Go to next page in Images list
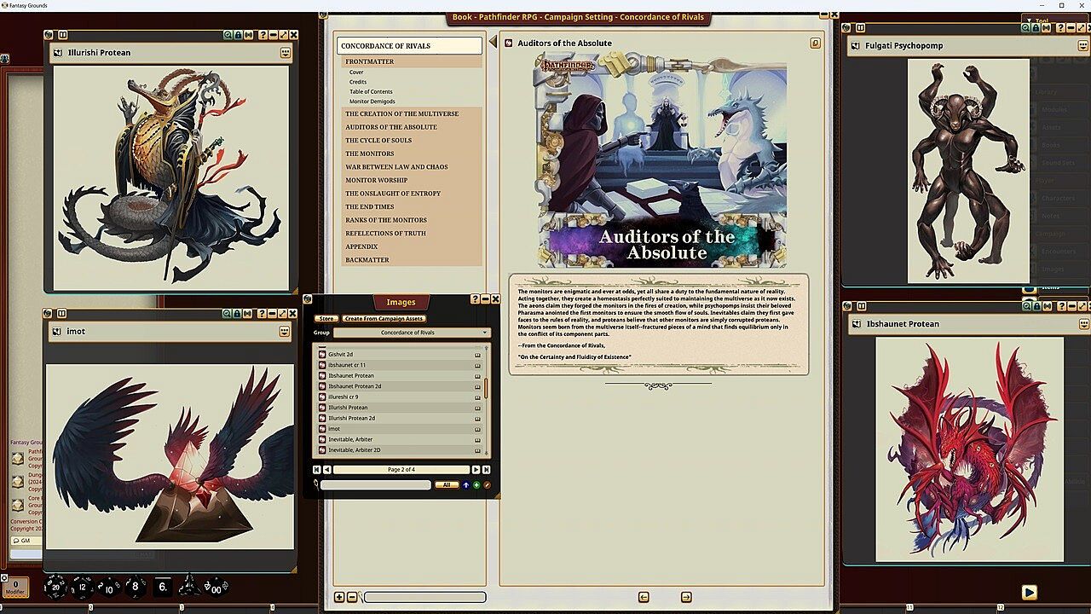 476,470
